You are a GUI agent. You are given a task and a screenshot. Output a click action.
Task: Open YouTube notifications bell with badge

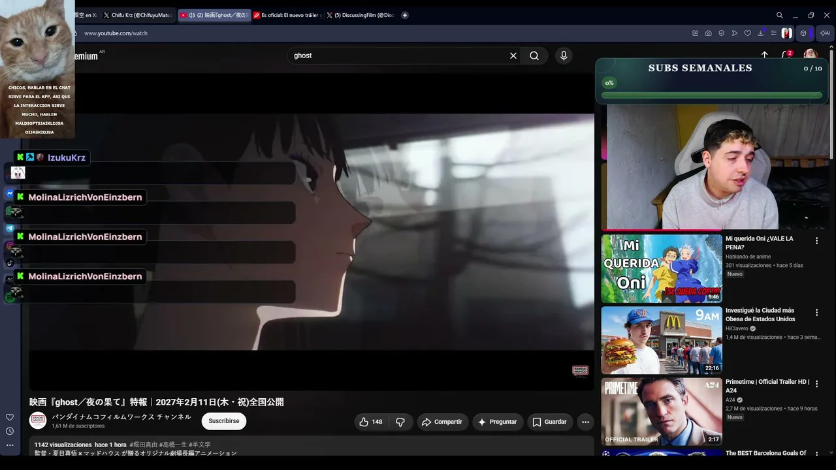coord(786,55)
